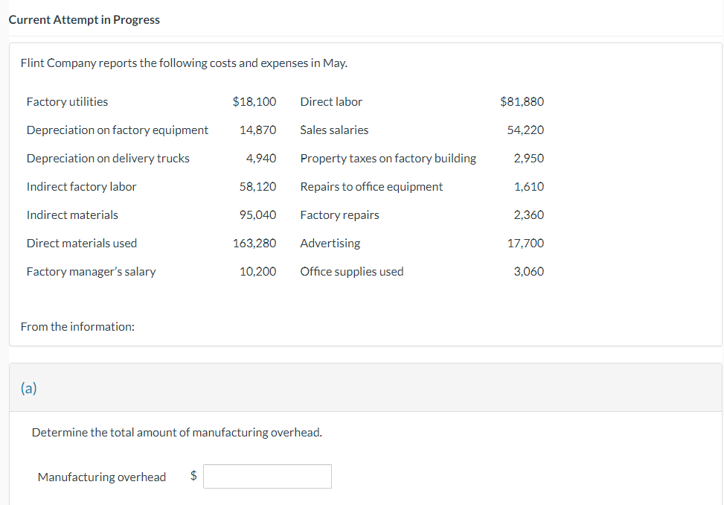
Task: Click the "From the information:" text
Action: [77, 327]
